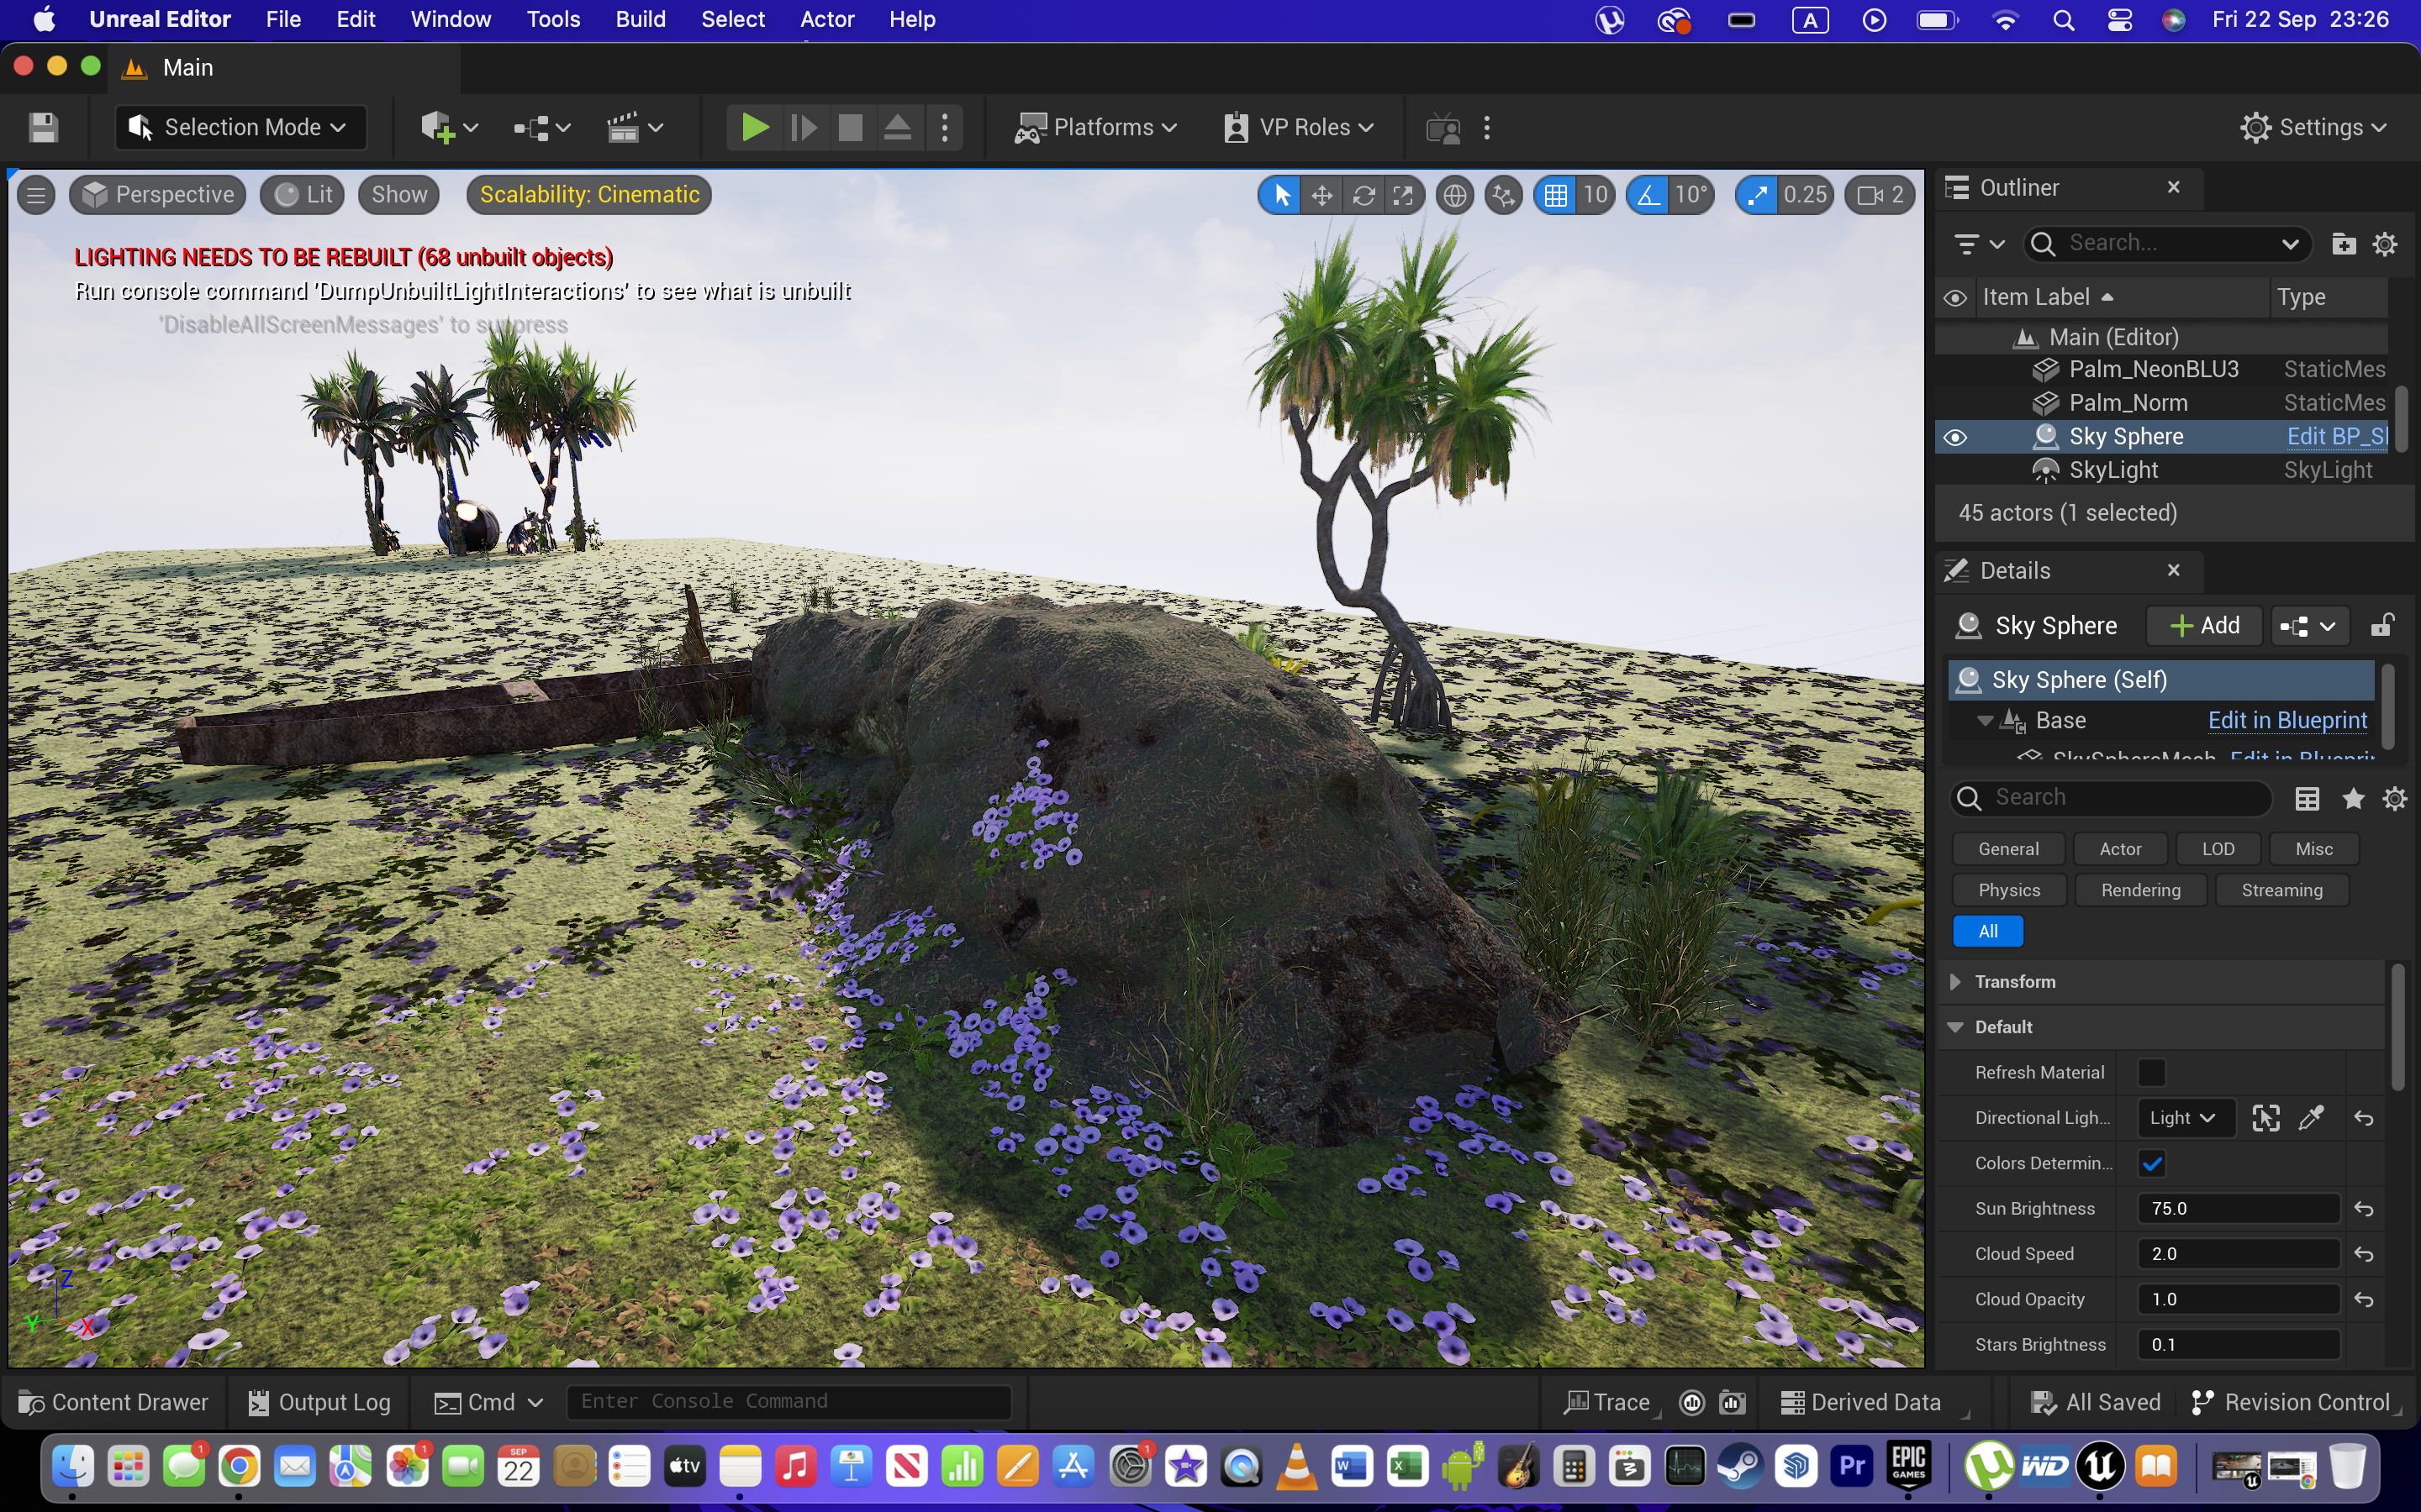Toggle grid snapping icon
This screenshot has height=1512, width=2421.
pyautogui.click(x=1556, y=195)
